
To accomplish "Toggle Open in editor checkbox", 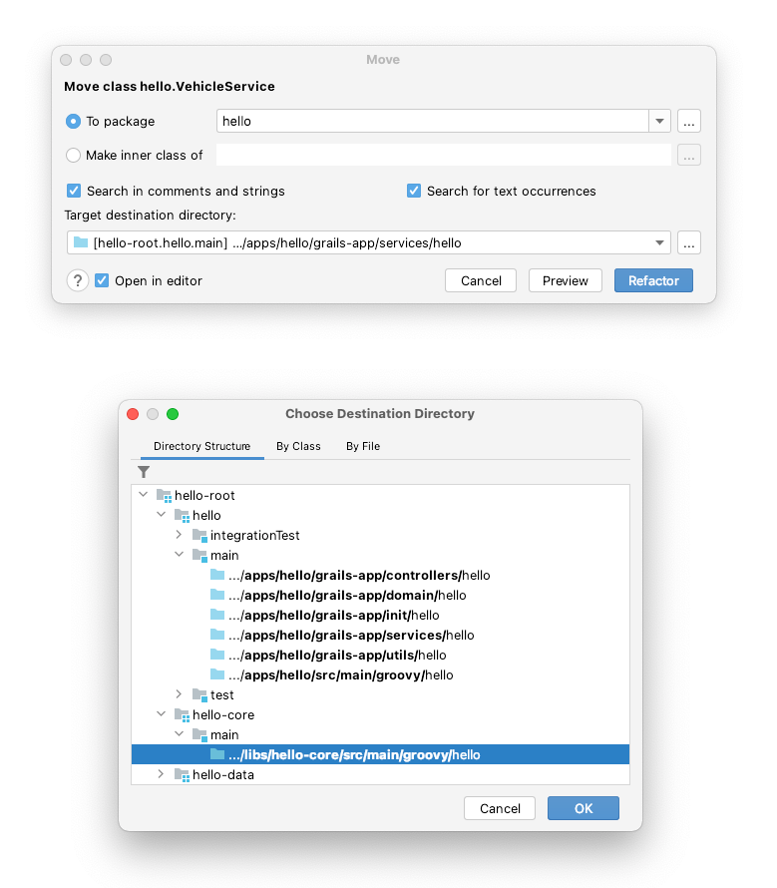I will [102, 281].
